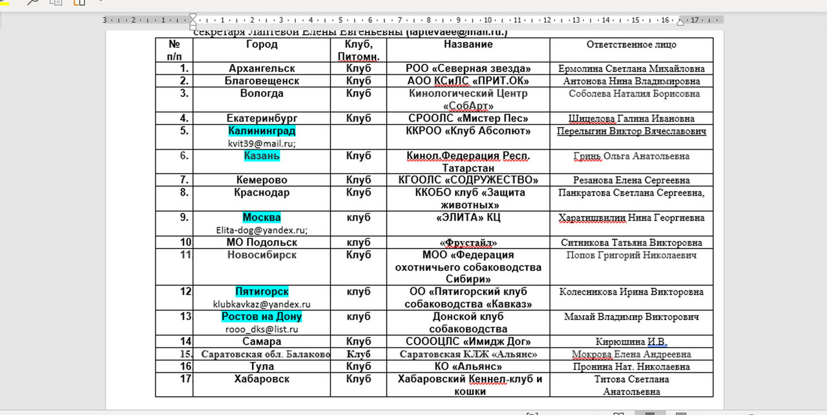
Task: Click Харатишвилии Нина Георгиевна name
Action: tap(631, 218)
